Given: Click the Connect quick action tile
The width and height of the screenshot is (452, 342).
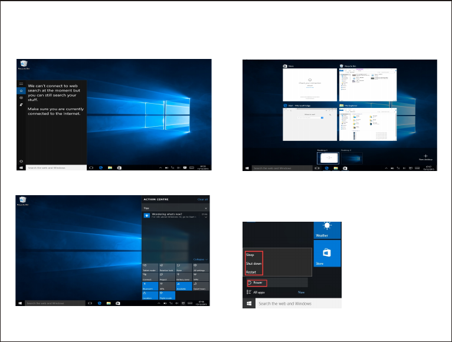Looking at the screenshot, I should (150, 277).
